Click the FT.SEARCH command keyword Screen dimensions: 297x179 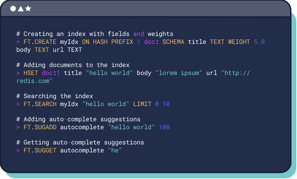pos(40,104)
